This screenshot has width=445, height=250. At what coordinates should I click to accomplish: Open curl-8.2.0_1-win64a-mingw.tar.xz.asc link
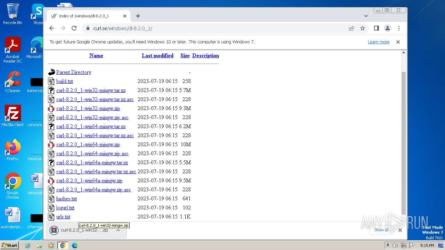point(96,172)
